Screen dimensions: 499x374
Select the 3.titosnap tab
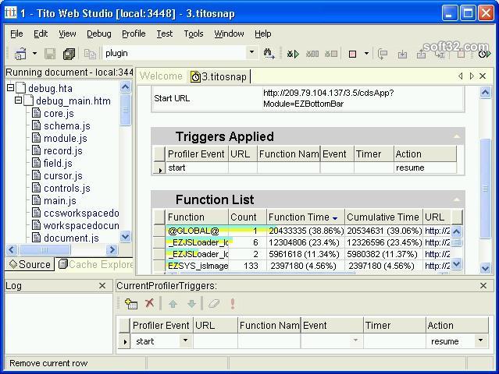click(x=219, y=76)
